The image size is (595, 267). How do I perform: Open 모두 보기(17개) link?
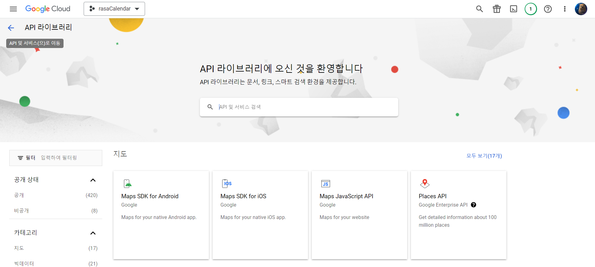coord(484,156)
